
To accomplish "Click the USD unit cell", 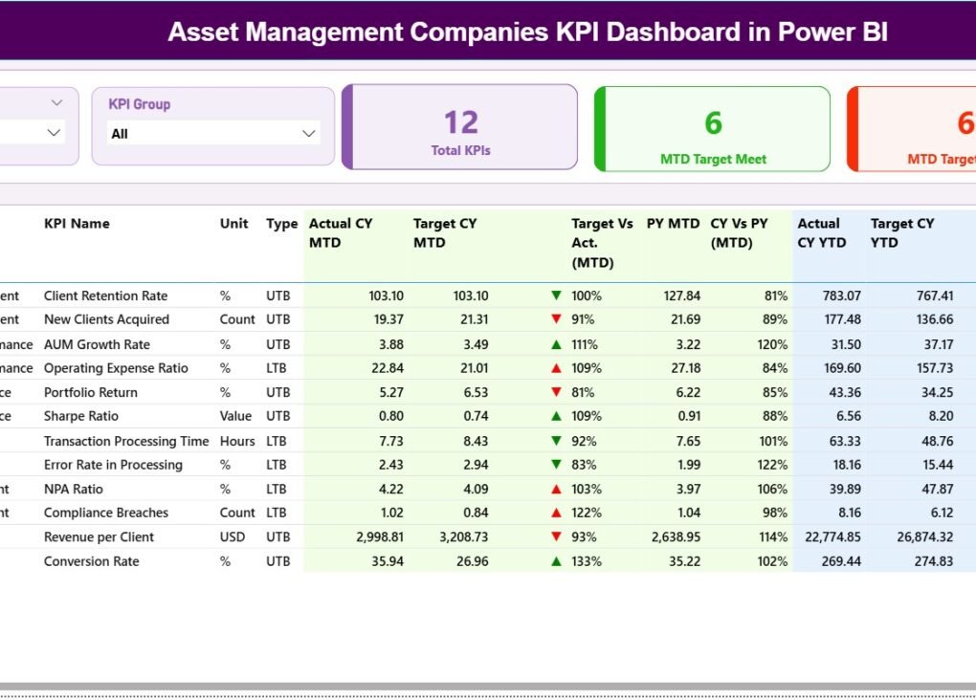I will point(233,536).
